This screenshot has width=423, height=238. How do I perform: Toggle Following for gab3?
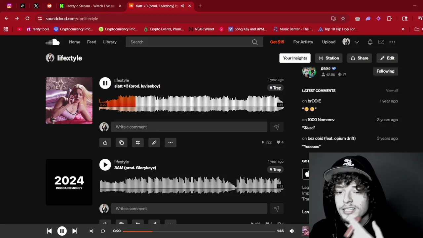point(385,71)
